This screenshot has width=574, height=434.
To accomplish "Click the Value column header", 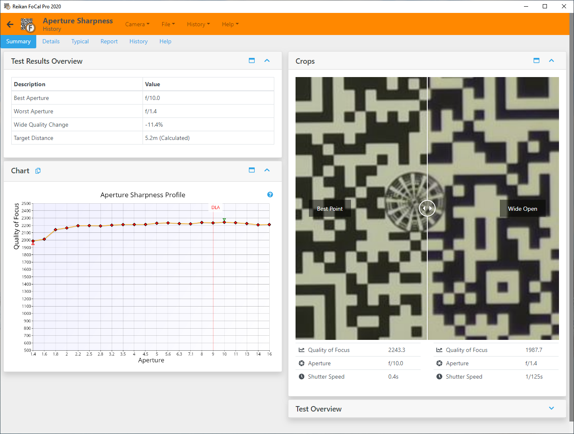I will point(208,84).
